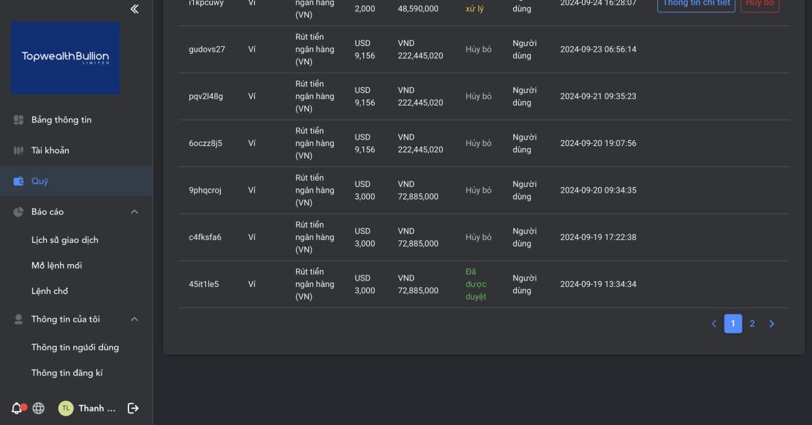
Task: Go to next page with right arrow
Action: tap(772, 324)
